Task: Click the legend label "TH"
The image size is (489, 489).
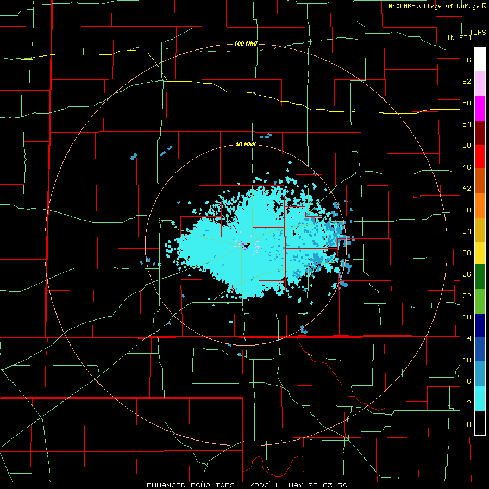Action: 467,424
